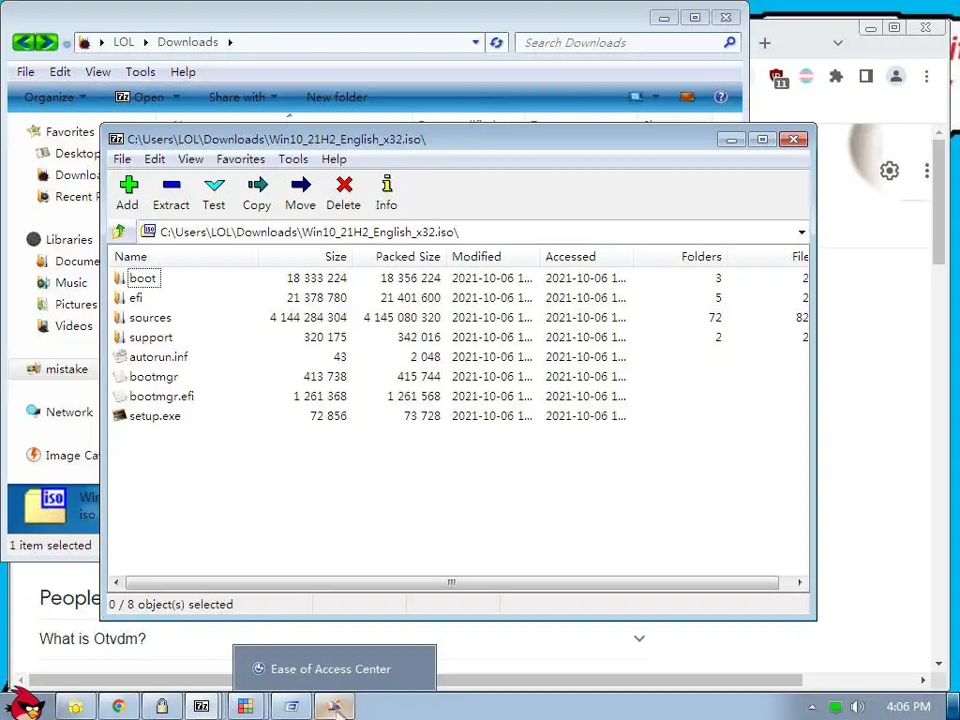This screenshot has height=720, width=960.
Task: Click the browser side panel icon
Action: point(865,76)
